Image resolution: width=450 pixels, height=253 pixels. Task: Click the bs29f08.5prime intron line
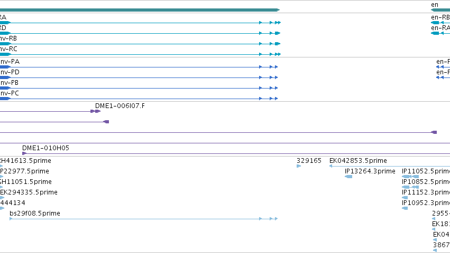134,219
